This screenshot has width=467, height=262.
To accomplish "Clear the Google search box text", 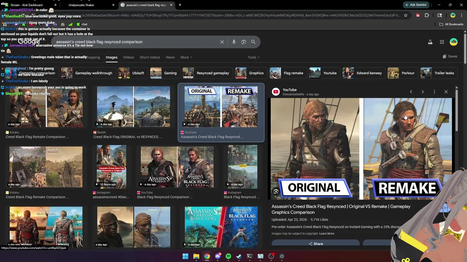I will (222, 42).
